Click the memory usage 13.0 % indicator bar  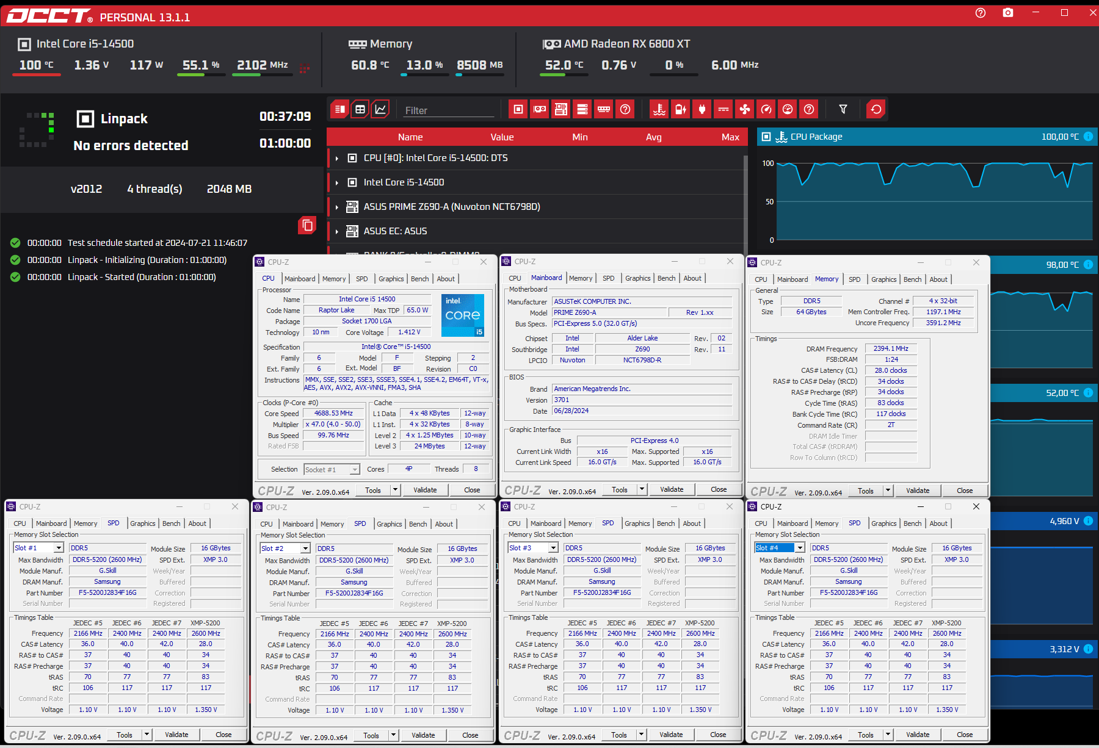click(425, 74)
